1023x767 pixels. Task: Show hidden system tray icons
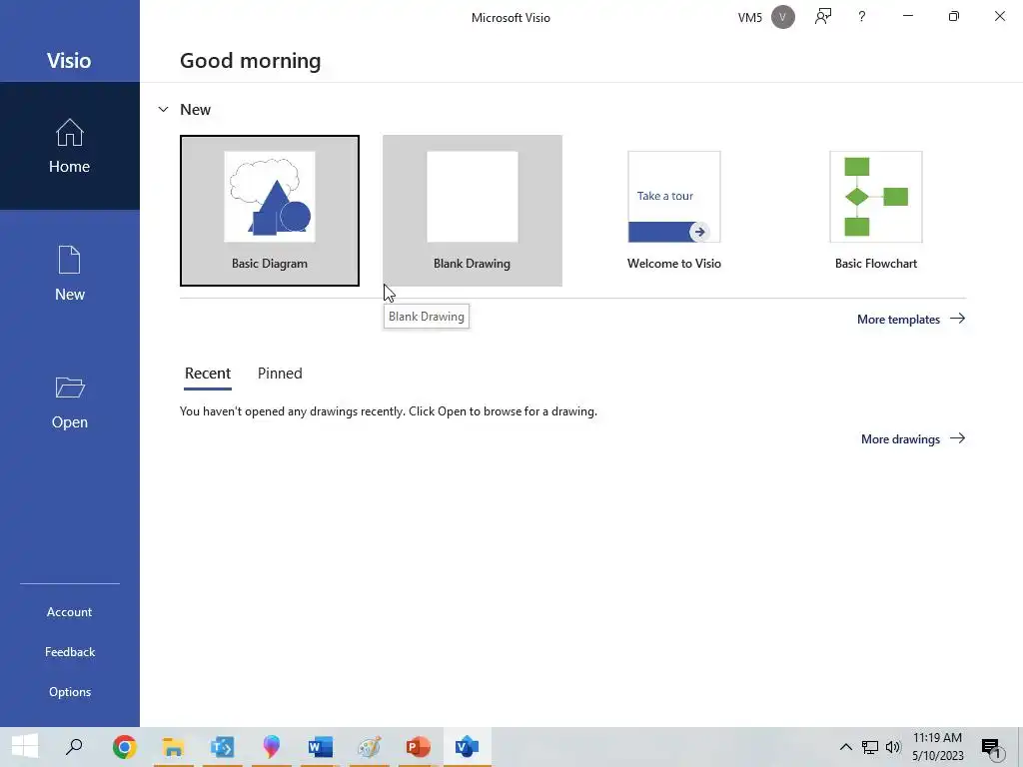point(845,747)
